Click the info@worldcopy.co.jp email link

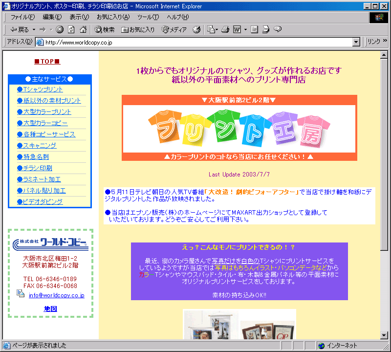coord(57,295)
